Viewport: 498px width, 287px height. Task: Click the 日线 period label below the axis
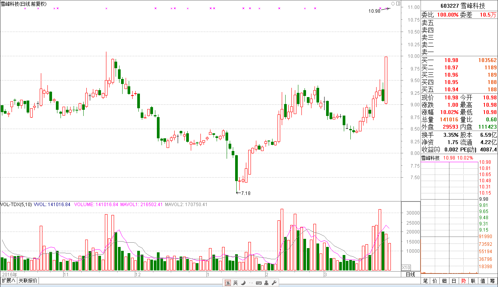coord(411,274)
